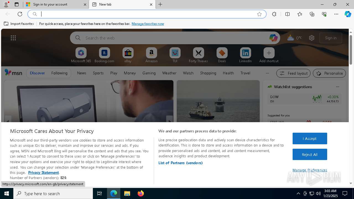
Task: Open the Extensions puzzle icon
Action: [274, 14]
